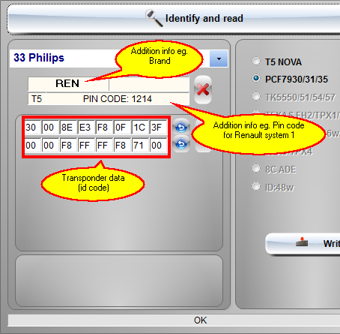Click the write-to-chip icon on Write button
Image resolution: width=340 pixels, height=334 pixels.
pyautogui.click(x=302, y=242)
